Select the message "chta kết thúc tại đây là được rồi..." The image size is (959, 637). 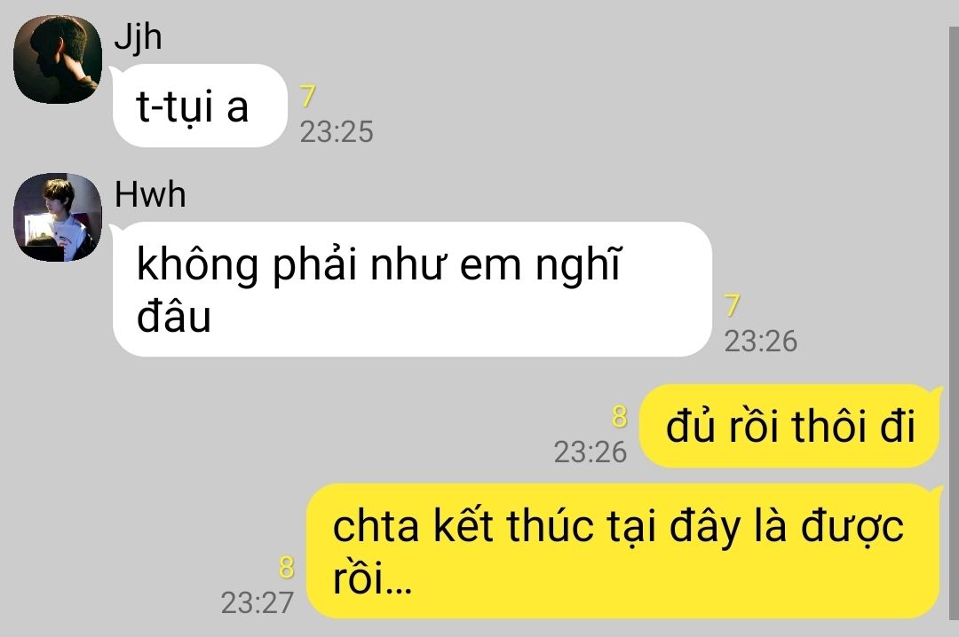(622, 551)
